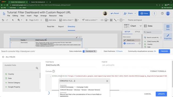
Task: Open the Insert menu
Action: pyautogui.click(x=29, y=16)
